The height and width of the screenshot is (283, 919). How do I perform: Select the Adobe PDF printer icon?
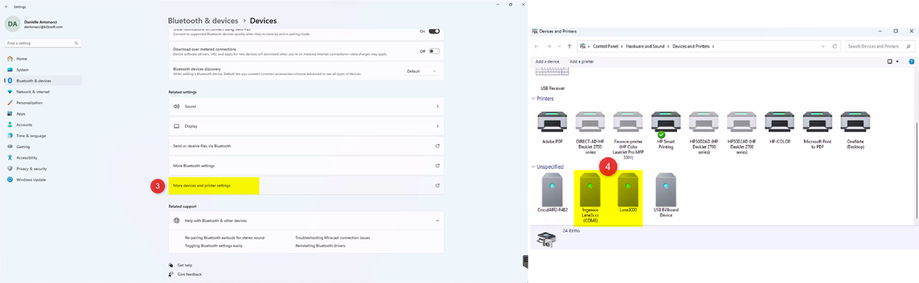[552, 123]
